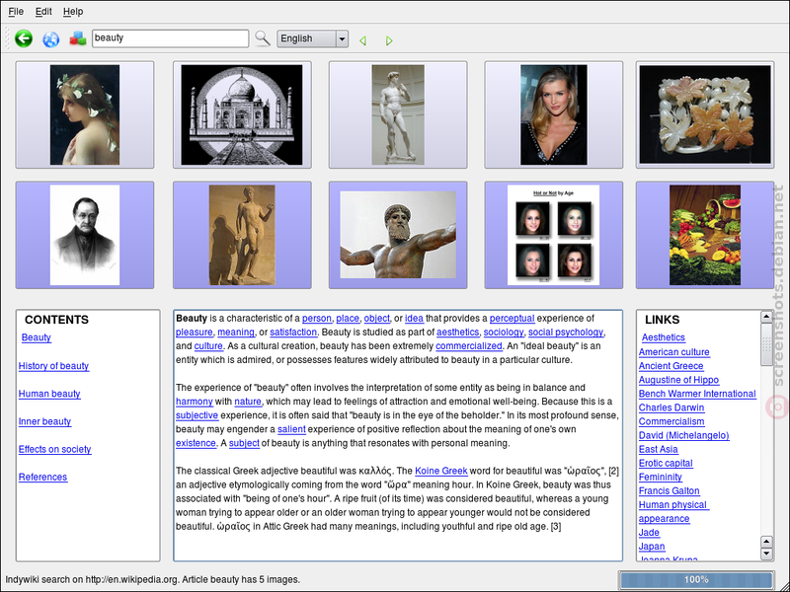Open the Bench Warmer International link
The width and height of the screenshot is (790, 592).
(697, 394)
